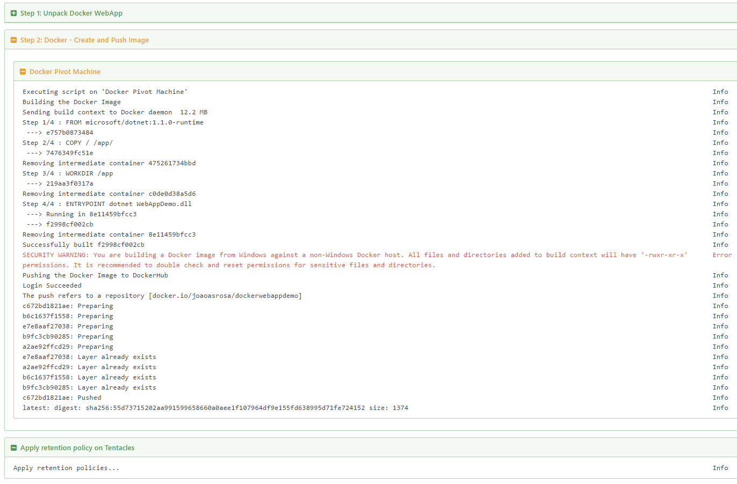Image resolution: width=737 pixels, height=484 pixels.
Task: Select 'b6c1637f1558: Preparing' line
Action: (x=68, y=316)
